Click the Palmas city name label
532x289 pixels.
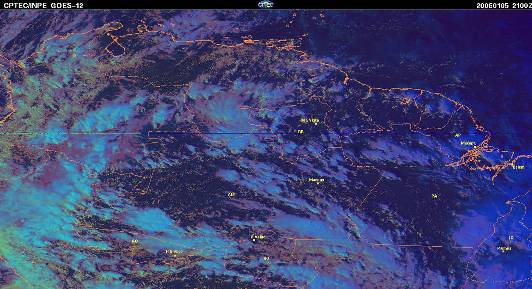504,248
